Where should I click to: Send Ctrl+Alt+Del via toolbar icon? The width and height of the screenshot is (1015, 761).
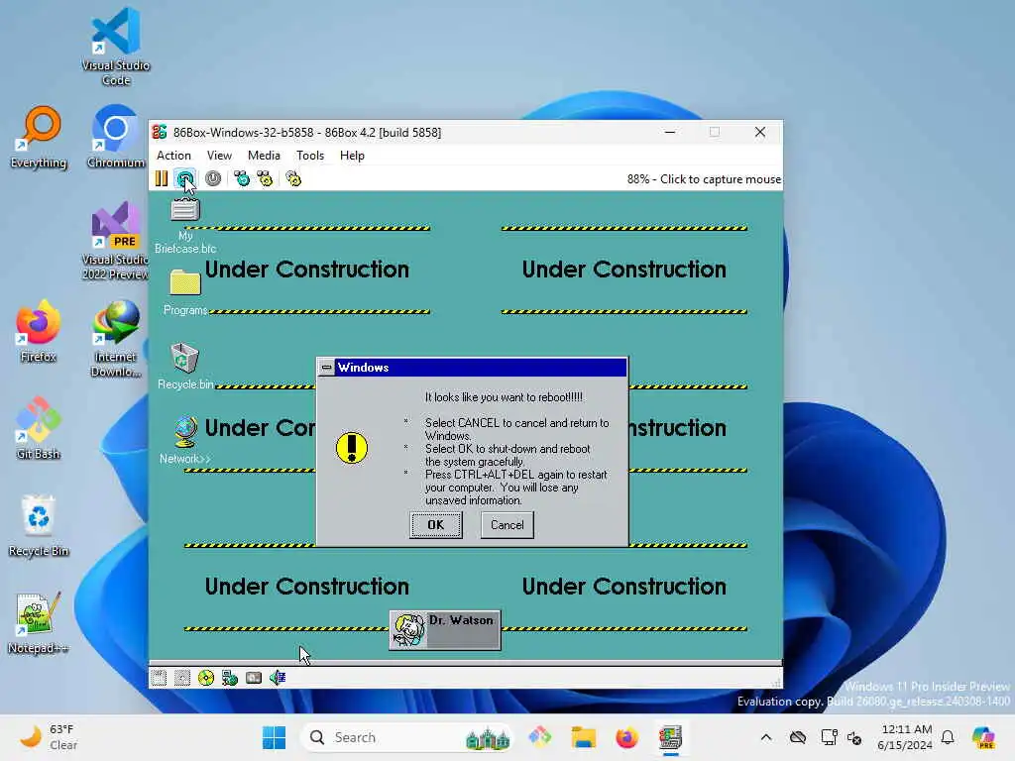point(242,178)
